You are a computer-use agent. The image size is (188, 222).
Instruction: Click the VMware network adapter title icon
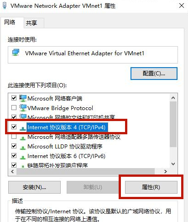tap(5, 6)
